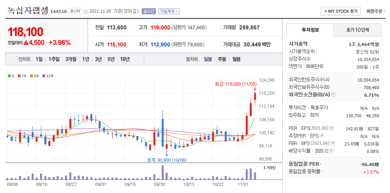Click the help icon next to 배당수익률 2020.12
This screenshot has height=193, width=390.
pos(332,151)
